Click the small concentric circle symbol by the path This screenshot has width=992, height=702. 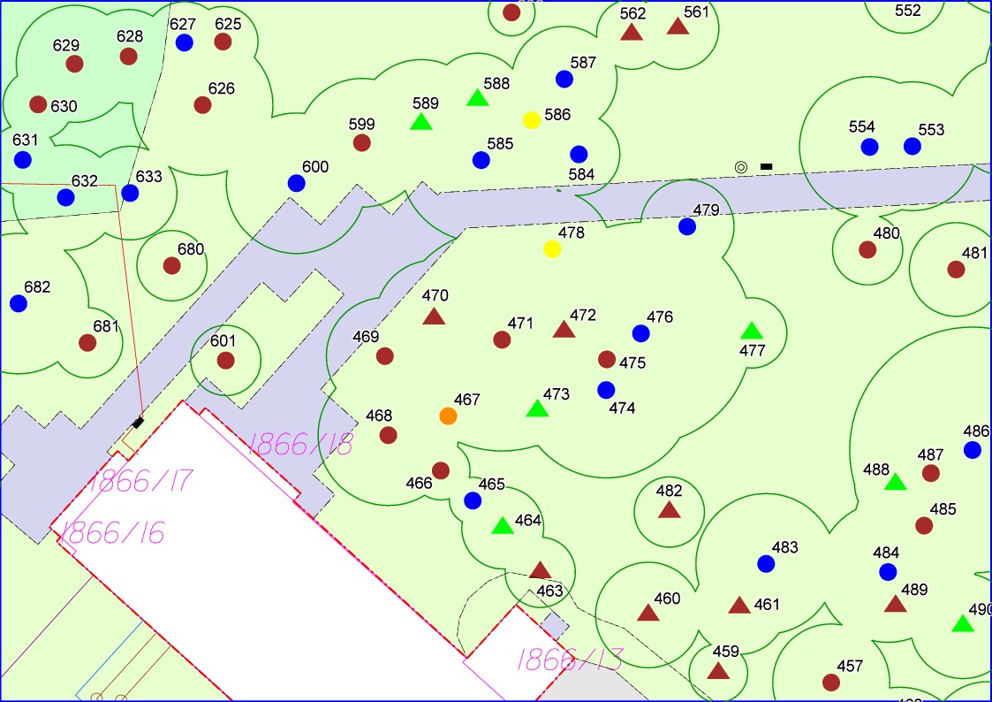(x=741, y=166)
